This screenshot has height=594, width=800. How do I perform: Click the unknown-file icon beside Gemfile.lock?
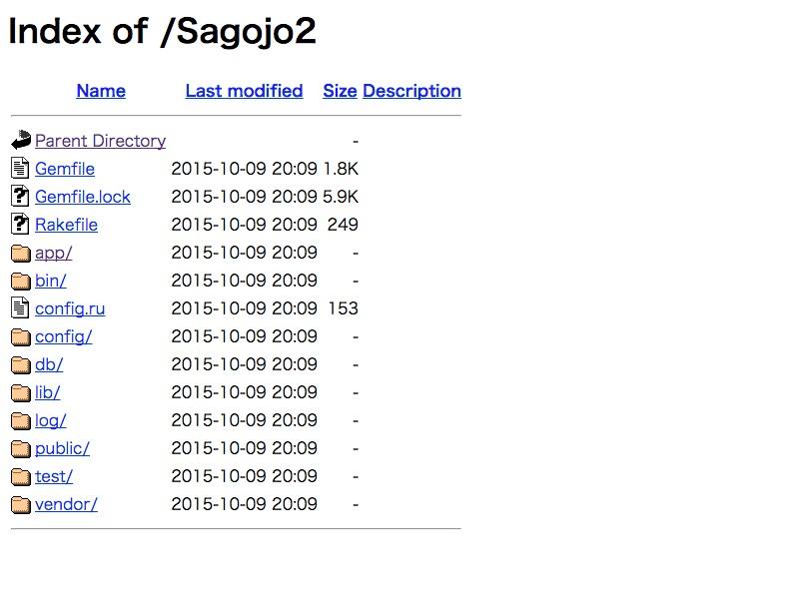20,196
